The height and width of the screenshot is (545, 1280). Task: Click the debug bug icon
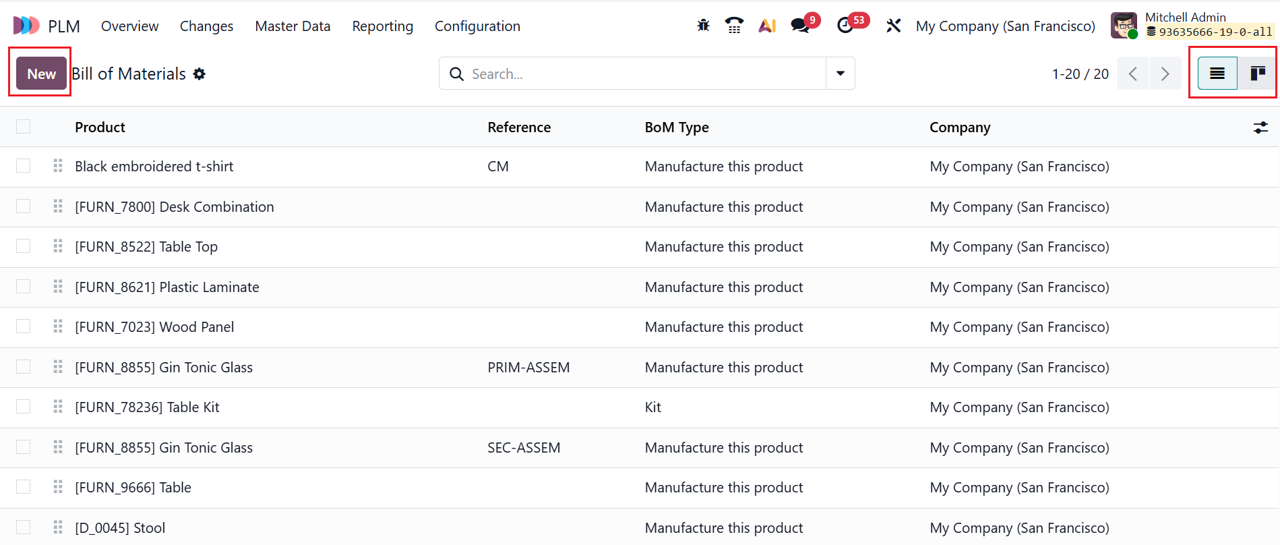click(x=703, y=26)
